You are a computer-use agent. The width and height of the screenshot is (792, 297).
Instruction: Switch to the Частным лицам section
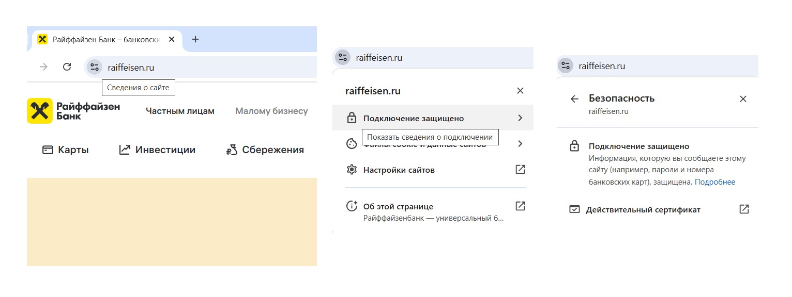click(180, 111)
